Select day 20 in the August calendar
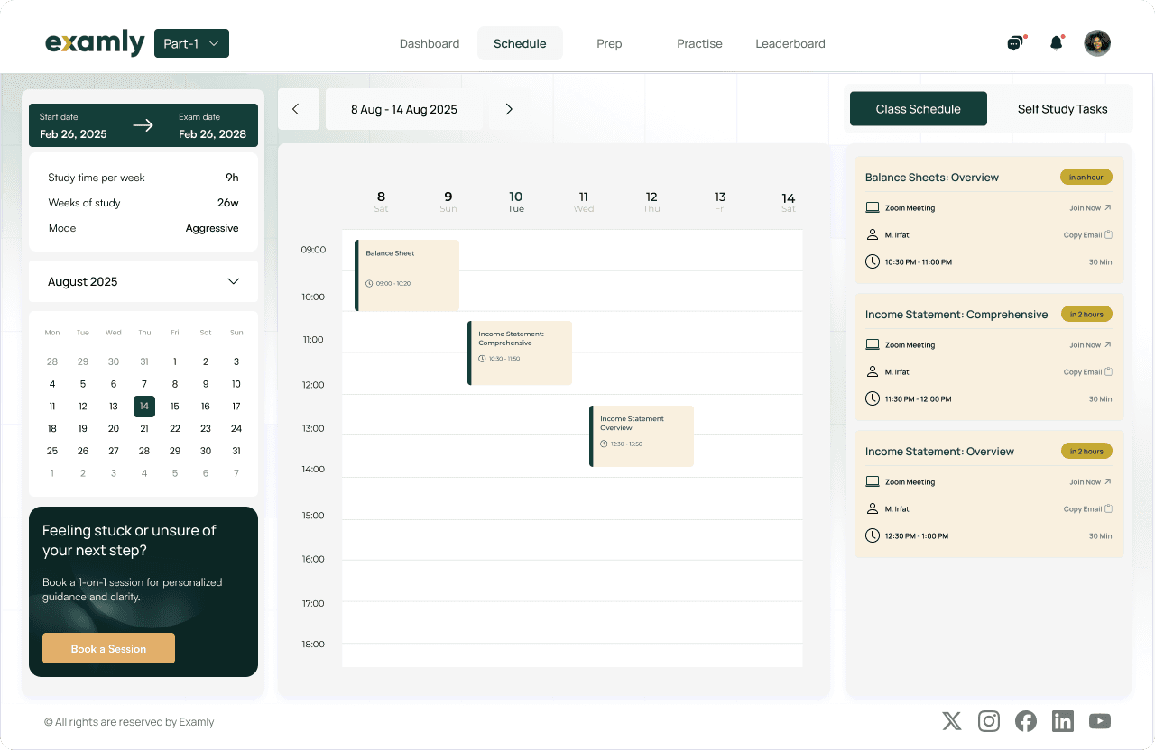1155x750 pixels. [113, 428]
